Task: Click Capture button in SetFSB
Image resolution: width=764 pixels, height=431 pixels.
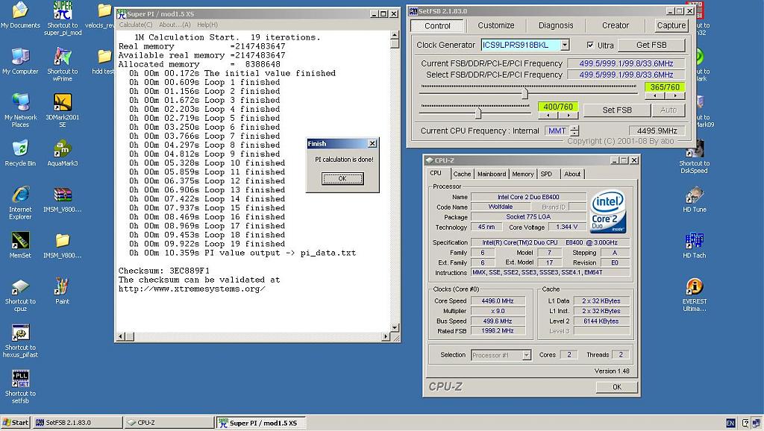Action: (671, 25)
